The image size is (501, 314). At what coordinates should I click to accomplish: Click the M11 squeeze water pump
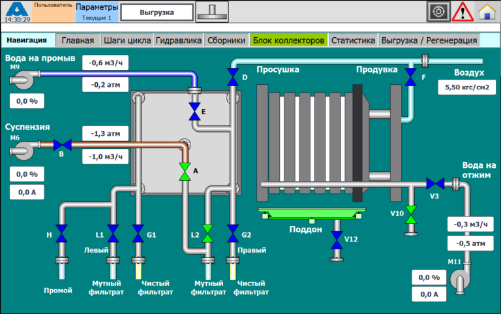464,281
